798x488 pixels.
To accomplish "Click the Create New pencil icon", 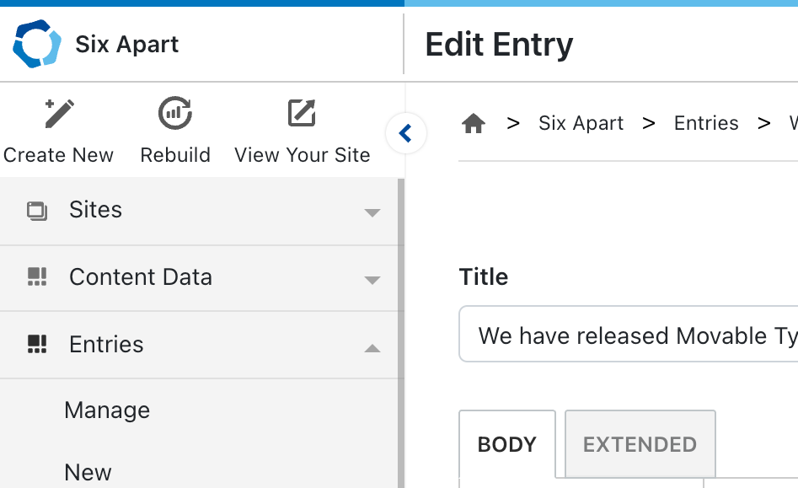I will [59, 113].
